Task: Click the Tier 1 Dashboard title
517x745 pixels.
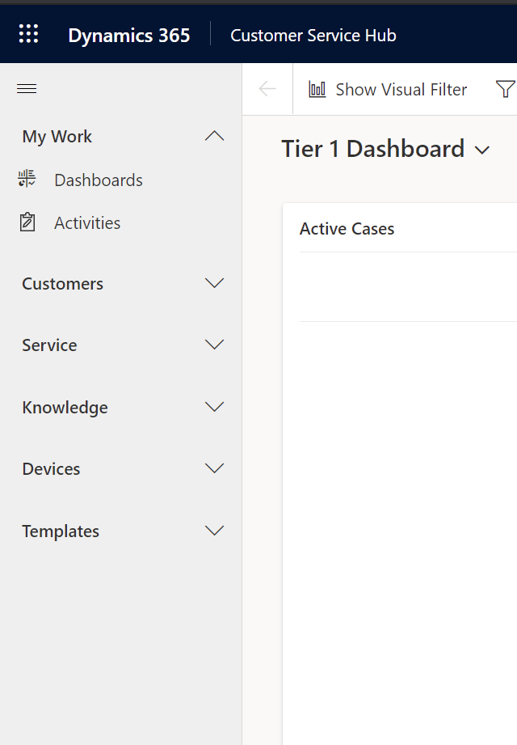Action: [373, 149]
